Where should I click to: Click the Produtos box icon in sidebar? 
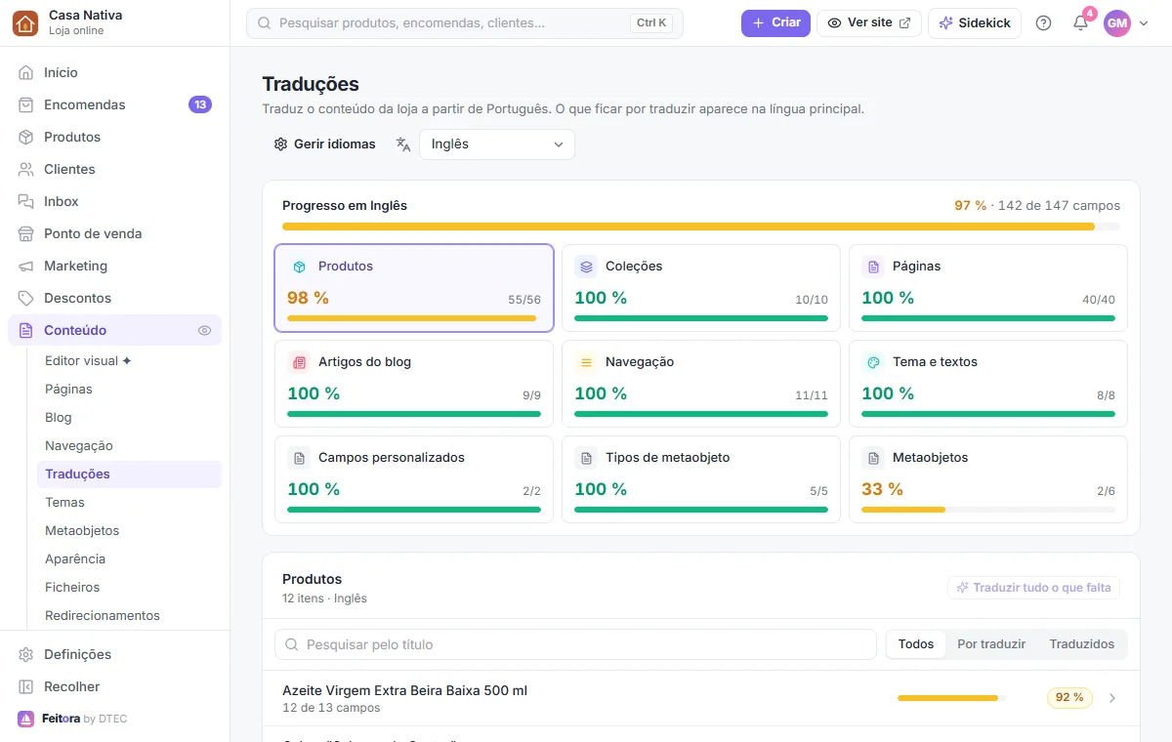click(26, 137)
